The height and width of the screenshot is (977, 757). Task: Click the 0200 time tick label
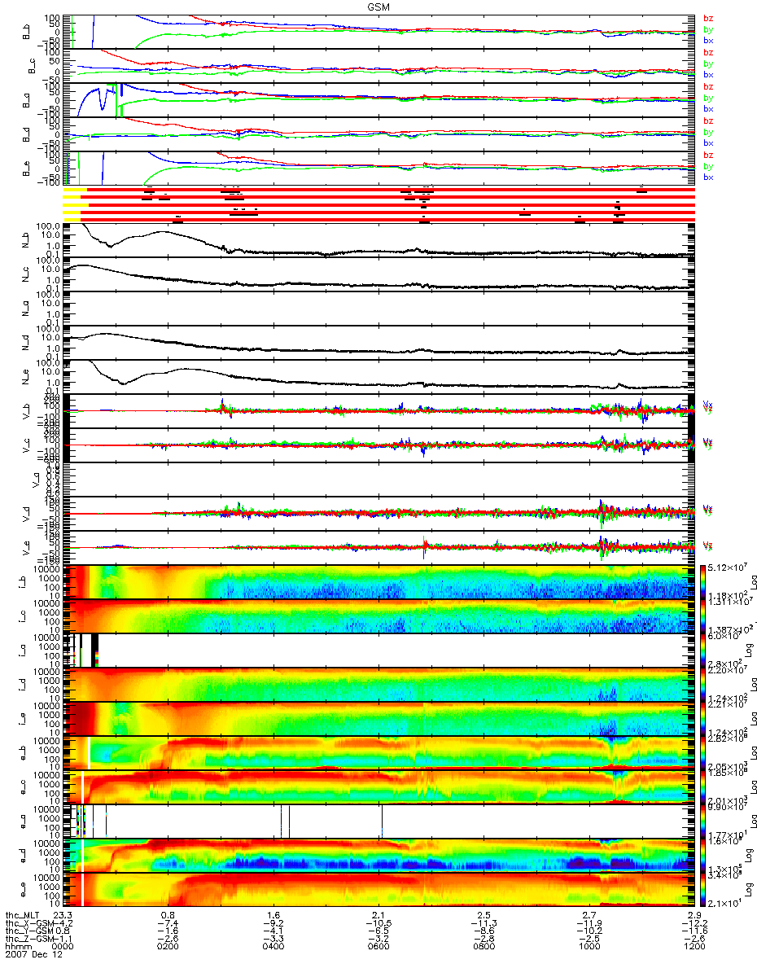(x=168, y=949)
